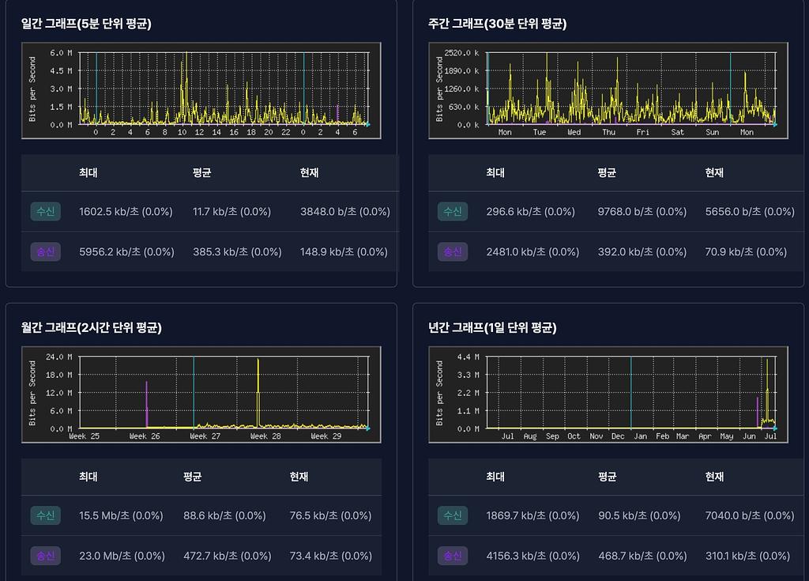This screenshot has height=581, width=809.
Task: Click value 73.4 kb/초 (0.0%)
Action: click(x=331, y=556)
